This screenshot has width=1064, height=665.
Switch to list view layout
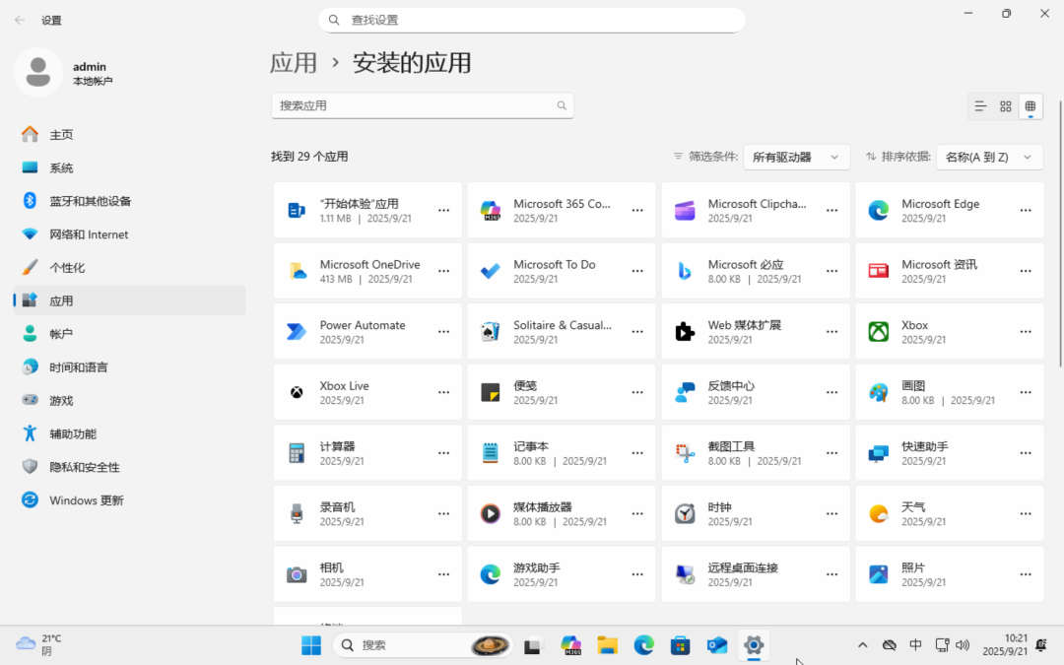click(980, 106)
